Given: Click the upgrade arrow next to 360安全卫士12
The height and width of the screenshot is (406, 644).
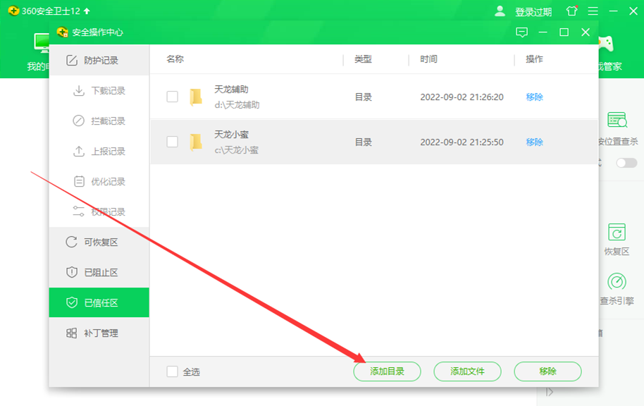Looking at the screenshot, I should pos(87,11).
